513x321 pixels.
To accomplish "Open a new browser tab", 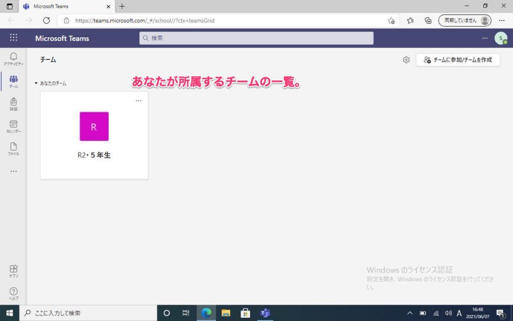I will click(x=122, y=6).
